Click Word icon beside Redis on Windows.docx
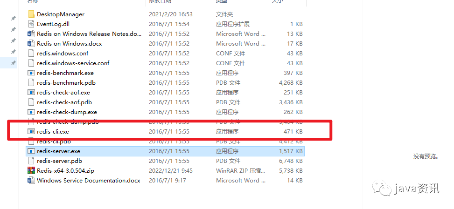 click(x=31, y=44)
